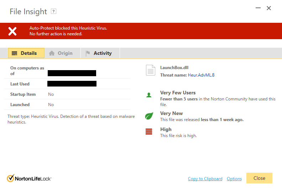This screenshot has width=282, height=188.
Task: Click 'No further action is needed.' banner text
Action: (x=56, y=34)
